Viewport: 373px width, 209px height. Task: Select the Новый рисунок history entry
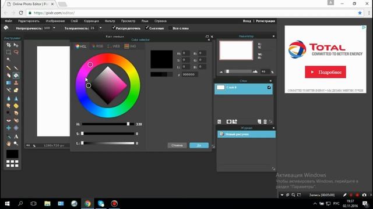click(x=247, y=134)
